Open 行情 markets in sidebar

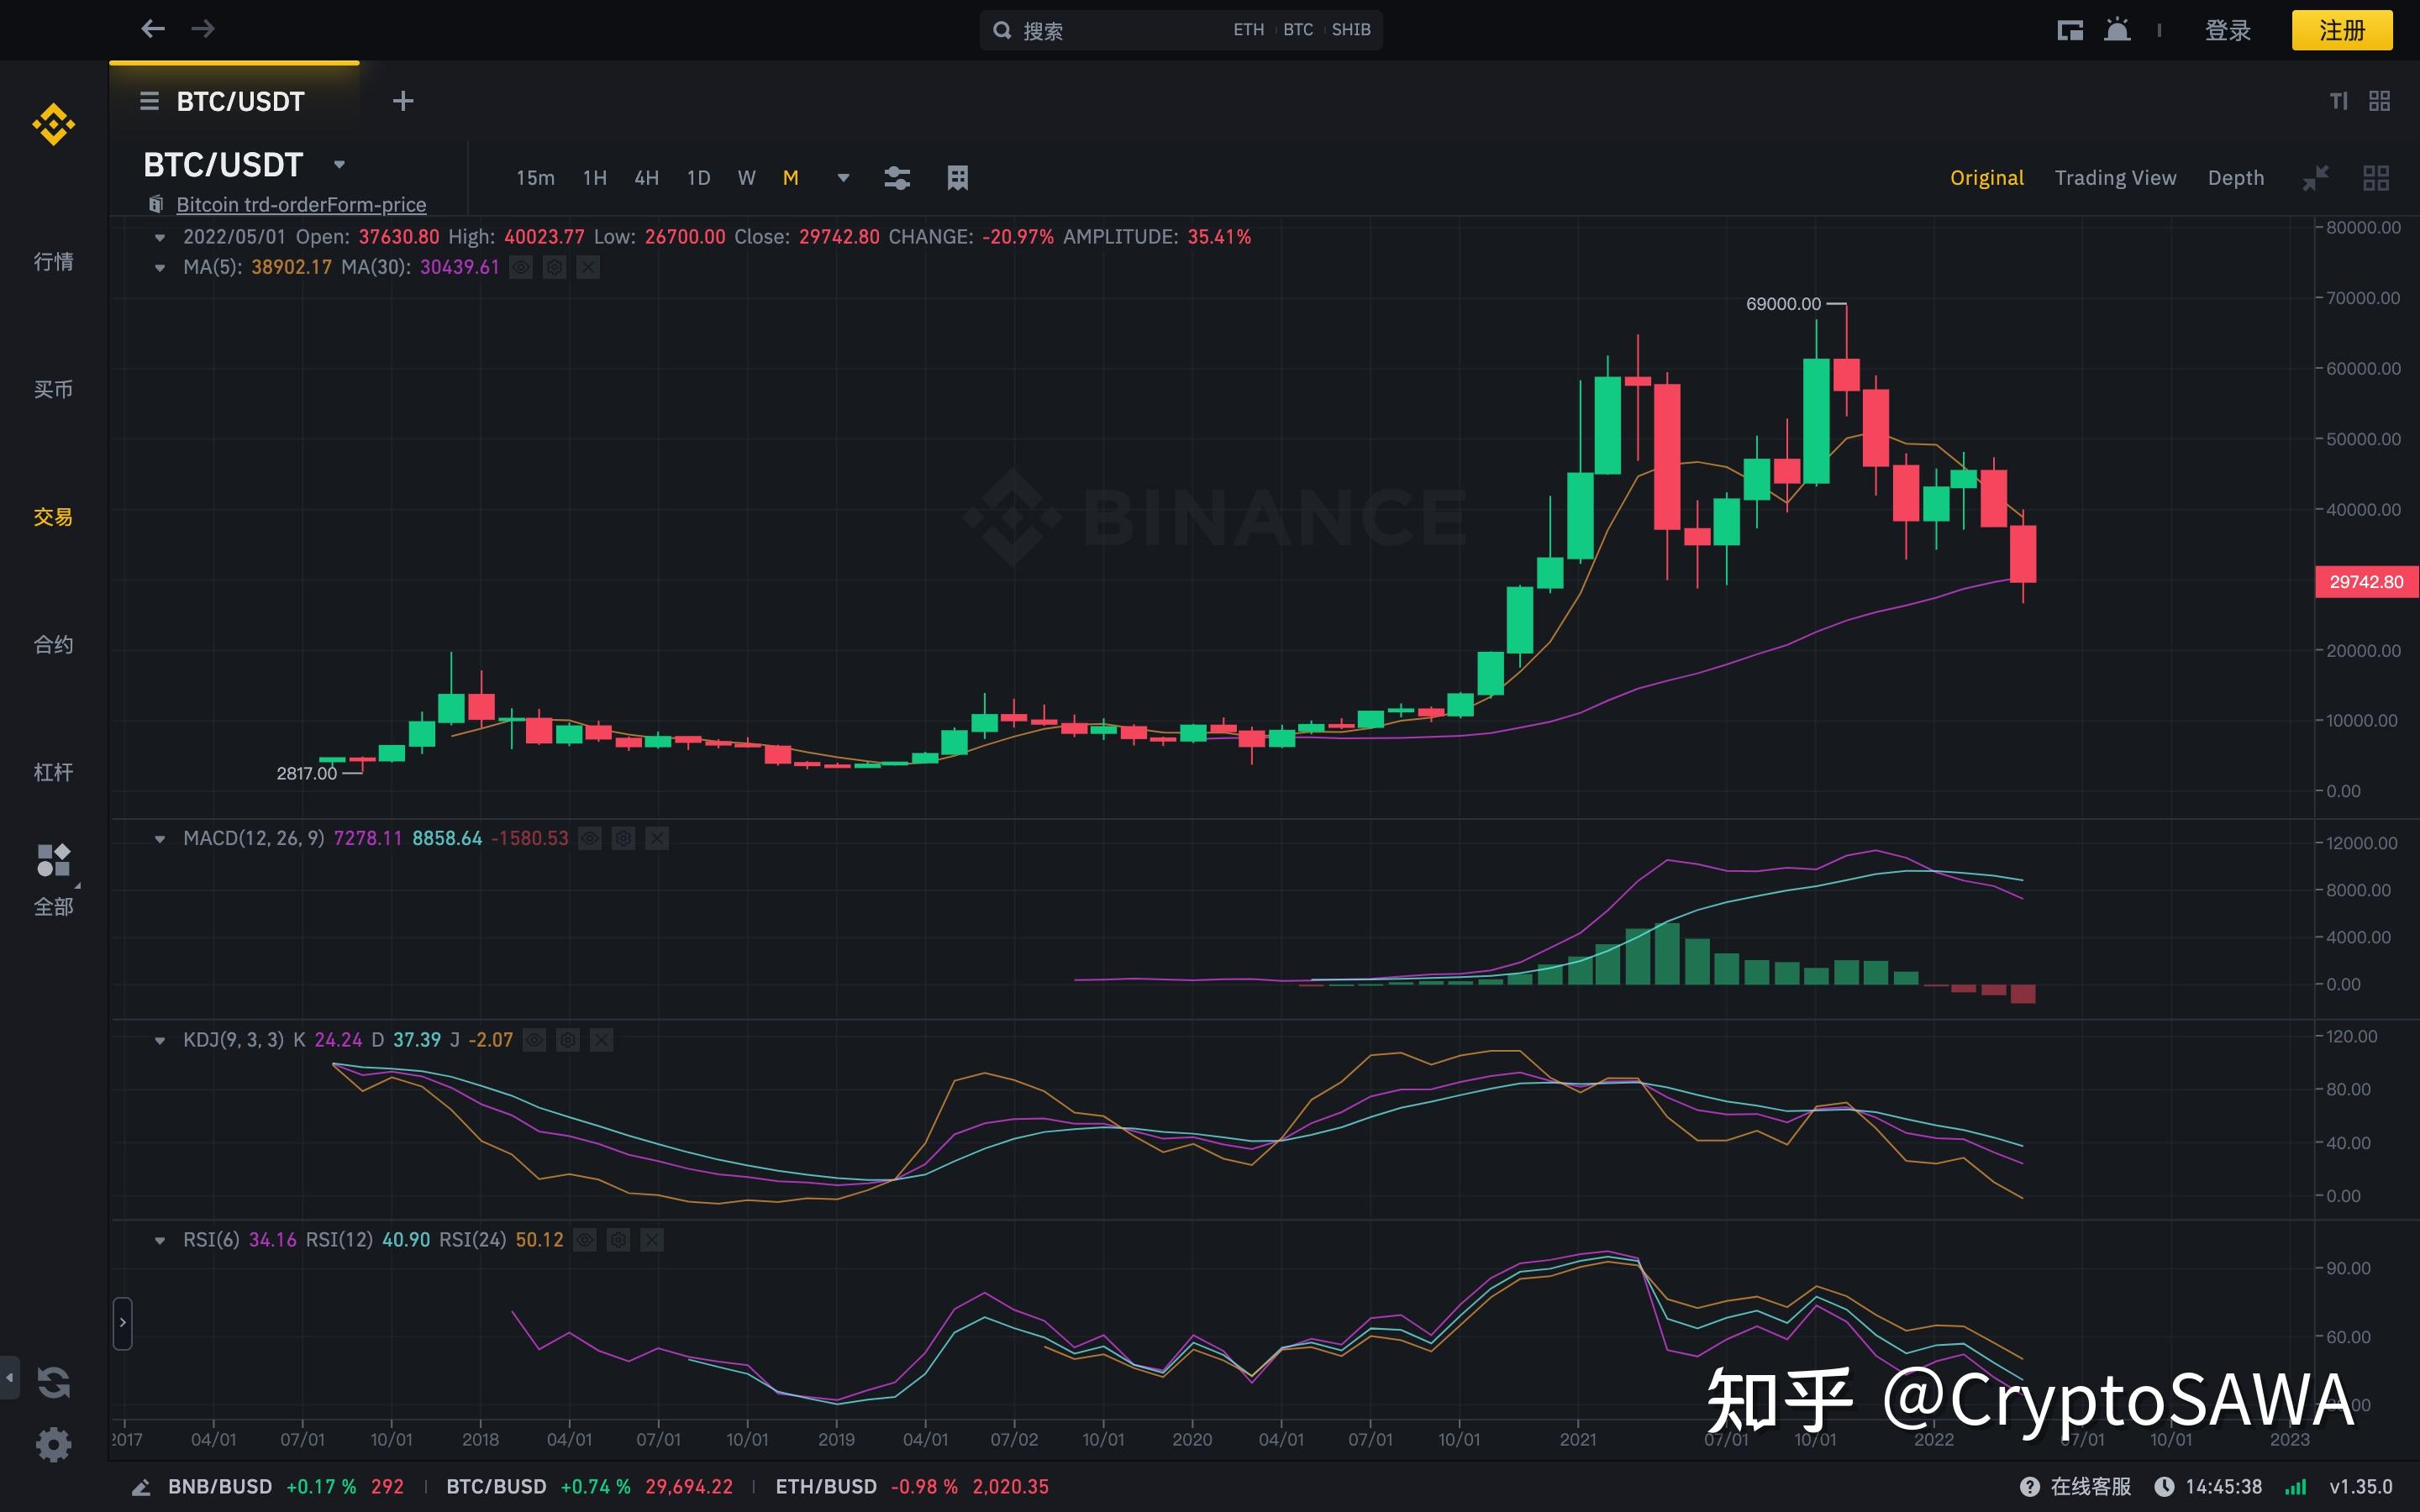pos(53,262)
